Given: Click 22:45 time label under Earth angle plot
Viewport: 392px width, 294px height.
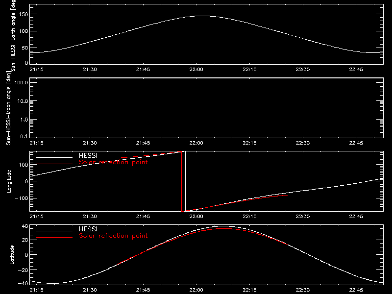Looking at the screenshot, I should pos(356,70).
